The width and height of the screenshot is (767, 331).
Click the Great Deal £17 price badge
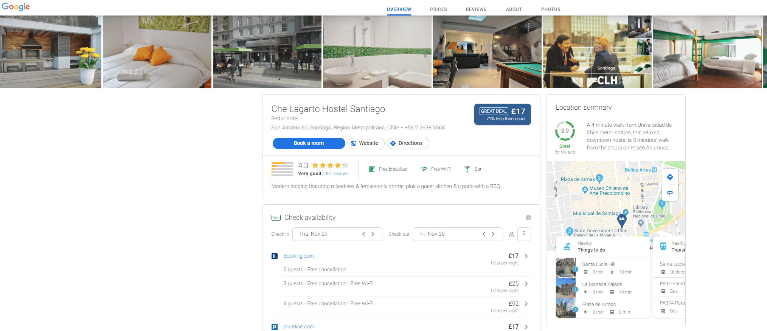click(502, 114)
